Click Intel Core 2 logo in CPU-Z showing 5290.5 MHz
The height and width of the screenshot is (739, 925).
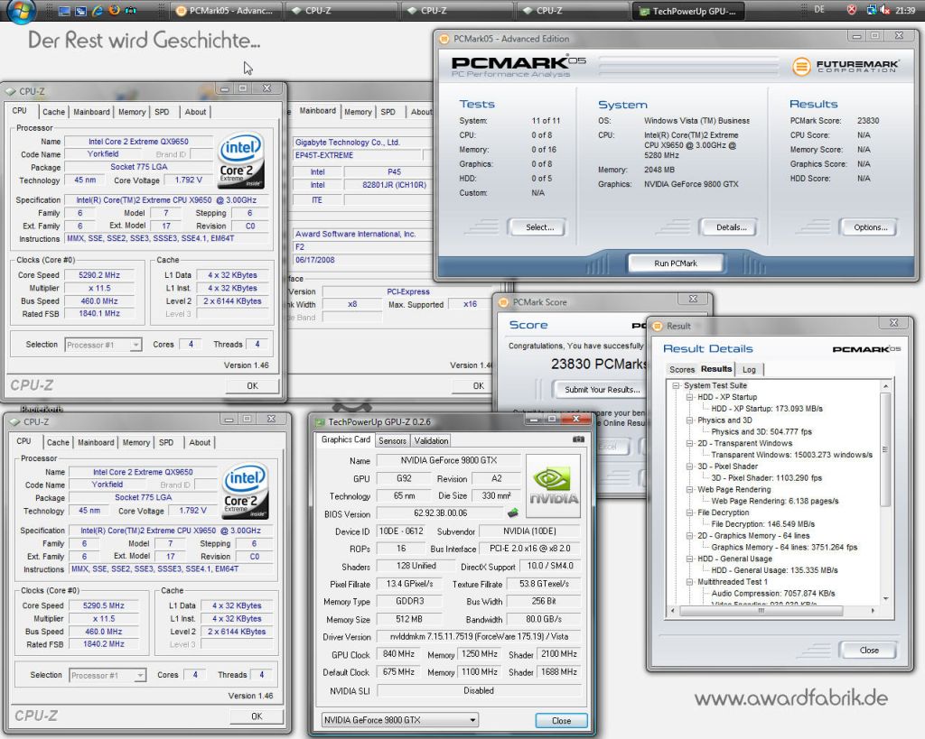(245, 491)
